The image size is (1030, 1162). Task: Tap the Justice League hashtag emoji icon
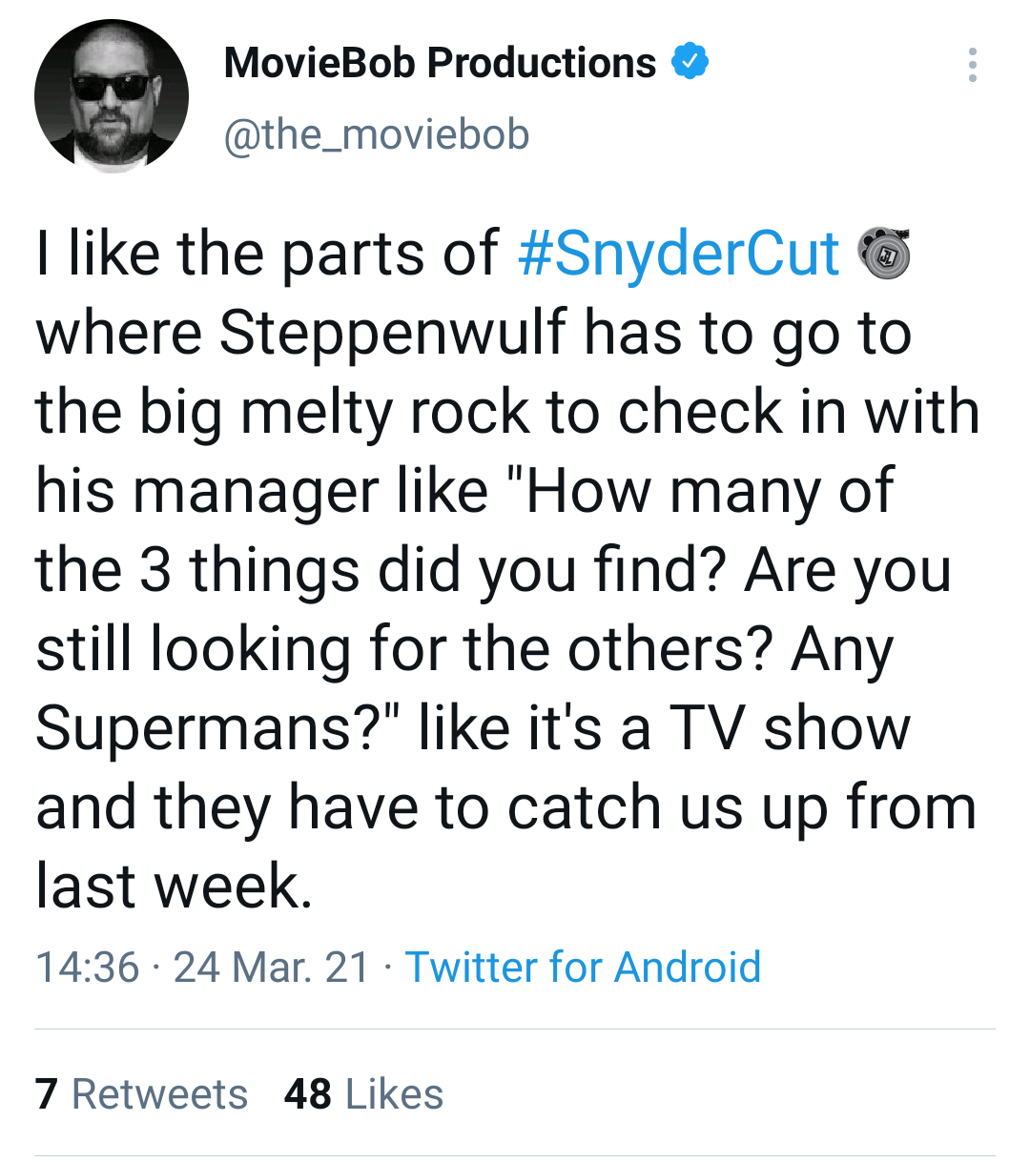click(884, 254)
